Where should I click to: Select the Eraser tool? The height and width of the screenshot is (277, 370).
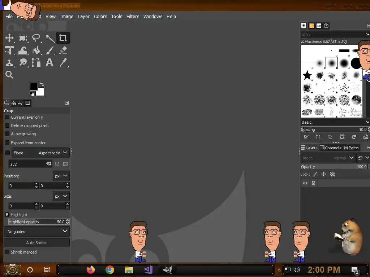click(63, 50)
